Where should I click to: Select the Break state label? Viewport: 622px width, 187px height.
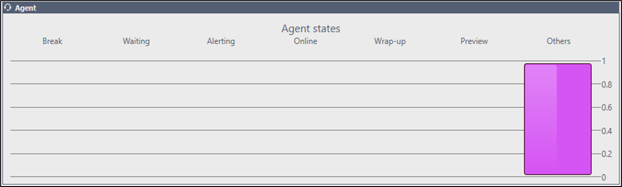52,41
